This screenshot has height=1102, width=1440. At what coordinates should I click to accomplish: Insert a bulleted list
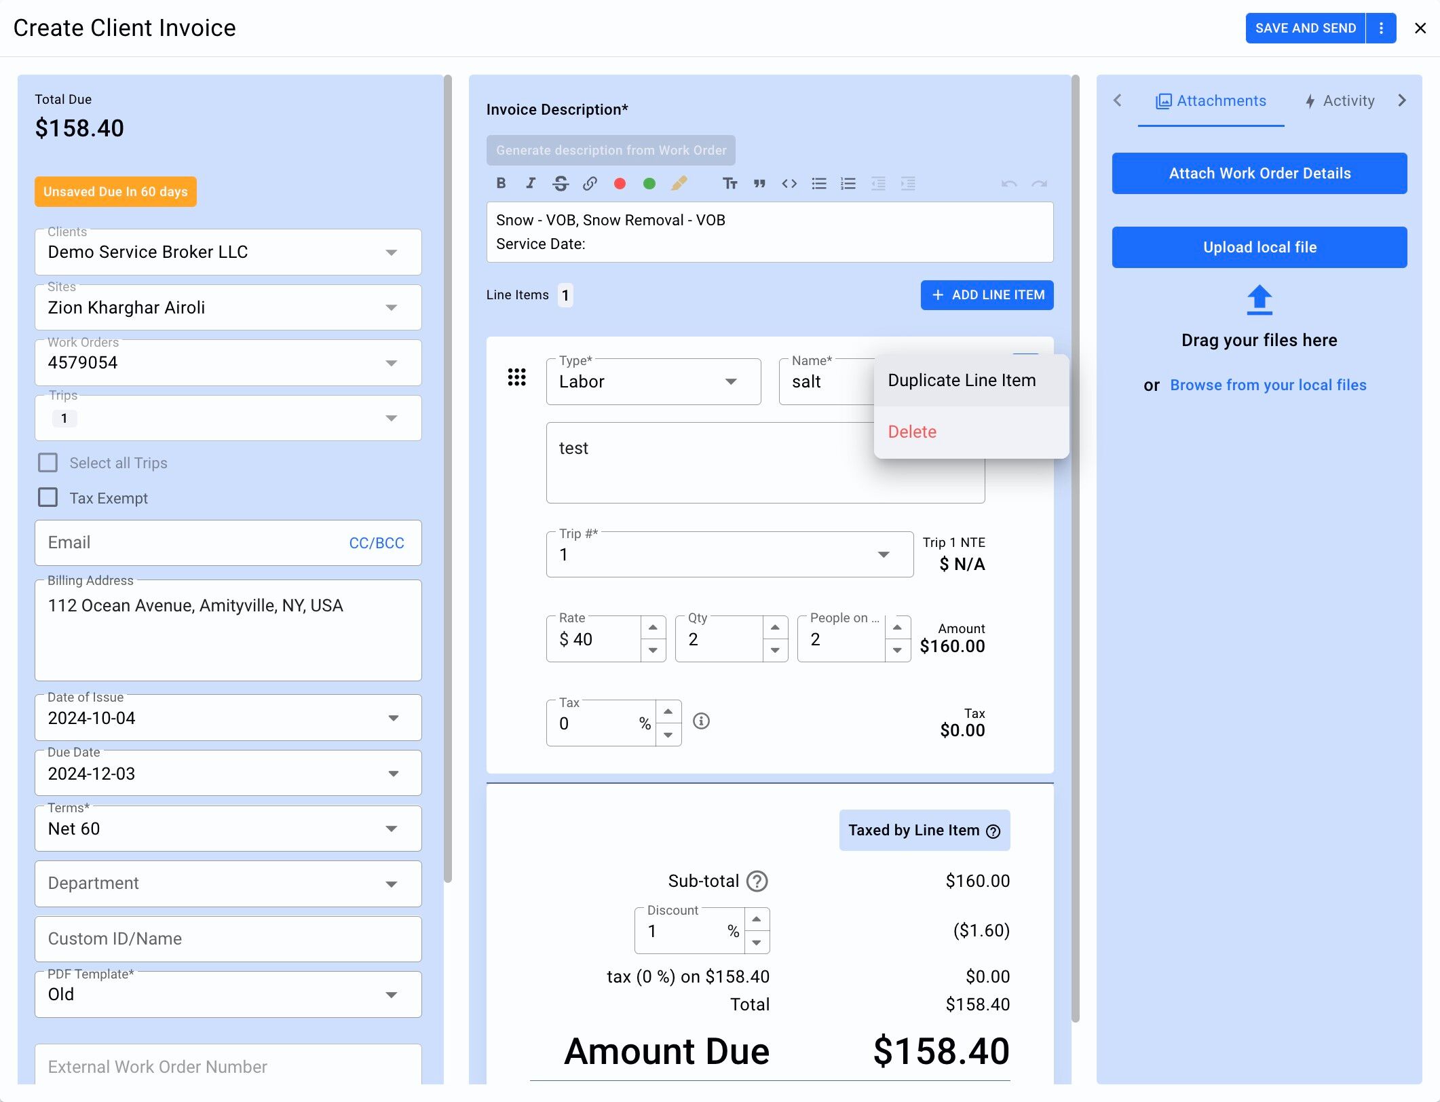click(x=819, y=183)
